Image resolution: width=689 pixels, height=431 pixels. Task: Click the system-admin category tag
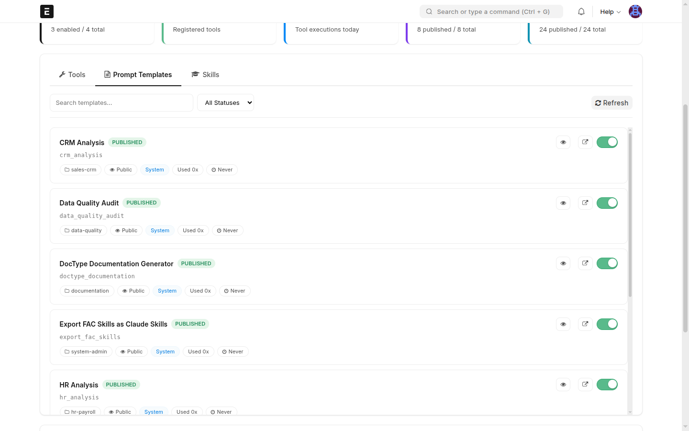86,352
